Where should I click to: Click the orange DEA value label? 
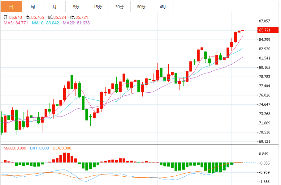62,148
